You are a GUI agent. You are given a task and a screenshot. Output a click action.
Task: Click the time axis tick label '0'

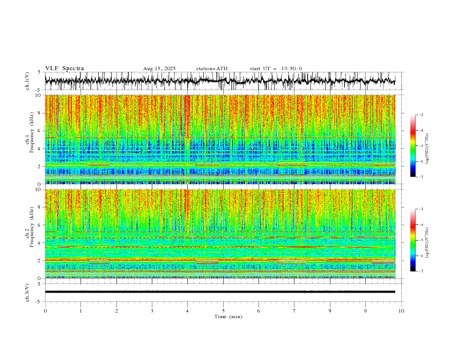coord(45,311)
